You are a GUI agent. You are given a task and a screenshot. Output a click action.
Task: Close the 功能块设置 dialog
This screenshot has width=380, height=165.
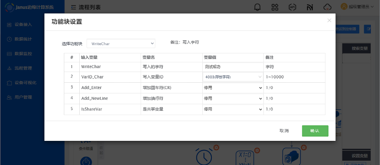pos(329,21)
